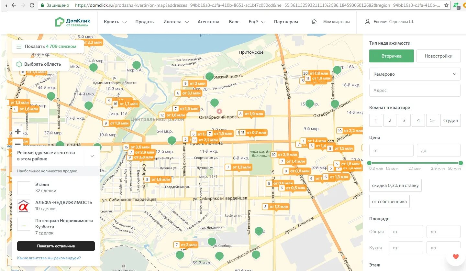Open Мои квартиры
This screenshot has height=271, width=466.
click(337, 22)
